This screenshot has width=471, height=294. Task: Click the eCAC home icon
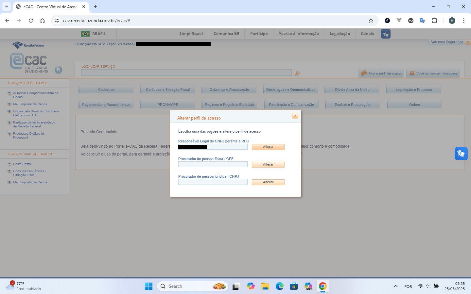[58, 70]
